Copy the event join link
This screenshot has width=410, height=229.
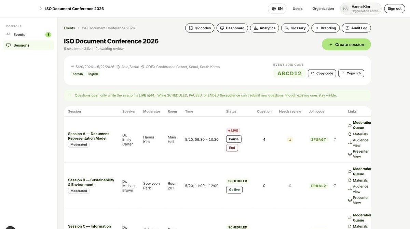351,73
